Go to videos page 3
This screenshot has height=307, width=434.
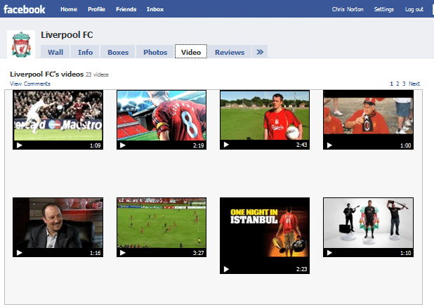404,84
